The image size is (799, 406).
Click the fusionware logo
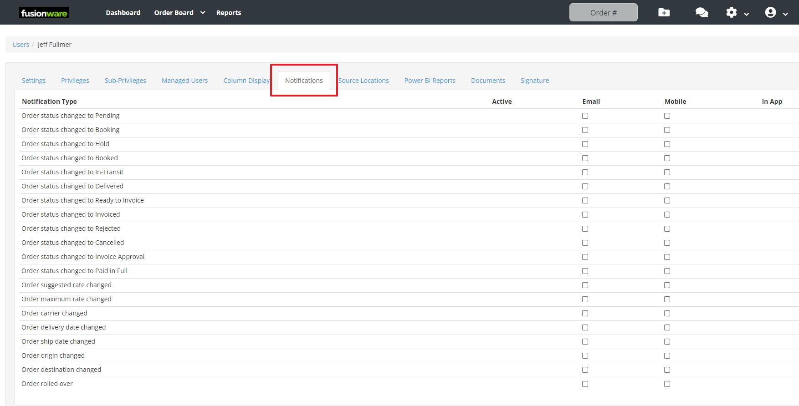(44, 13)
